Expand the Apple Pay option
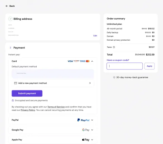The image size is (163, 144). point(92,140)
